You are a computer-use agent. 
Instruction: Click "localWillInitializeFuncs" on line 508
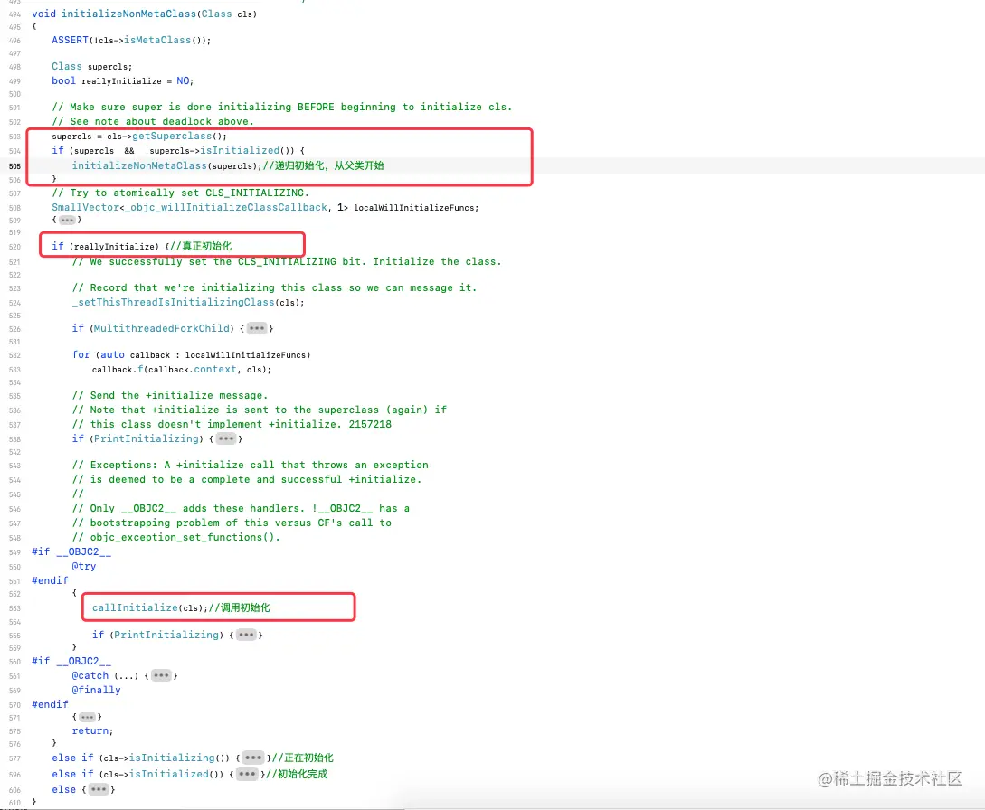(x=415, y=208)
